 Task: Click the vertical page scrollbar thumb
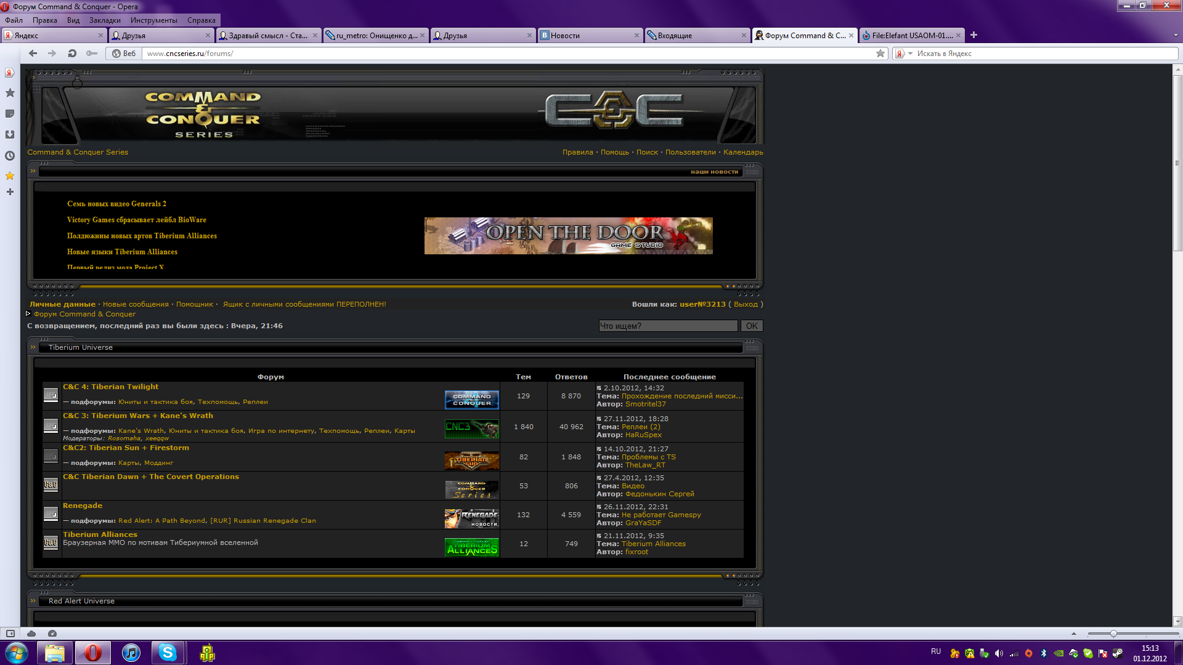1177,163
